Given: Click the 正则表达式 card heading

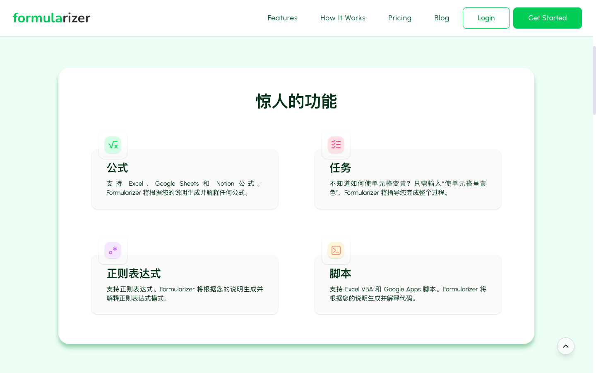Looking at the screenshot, I should pyautogui.click(x=134, y=274).
